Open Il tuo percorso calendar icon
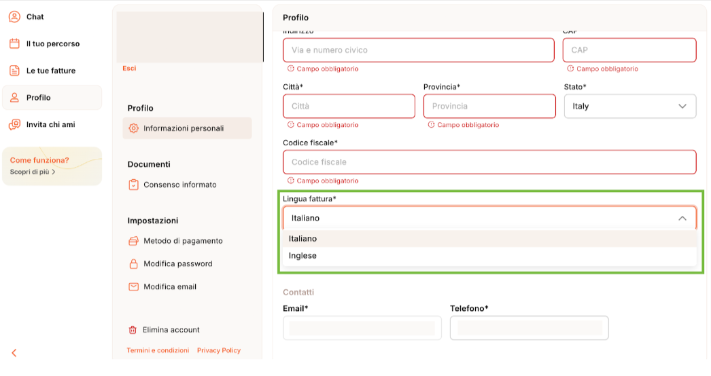 (14, 43)
